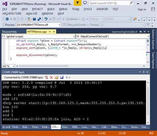157x136 pixels.
Task: Open the Solution Explorer side tab
Action: 153,39
